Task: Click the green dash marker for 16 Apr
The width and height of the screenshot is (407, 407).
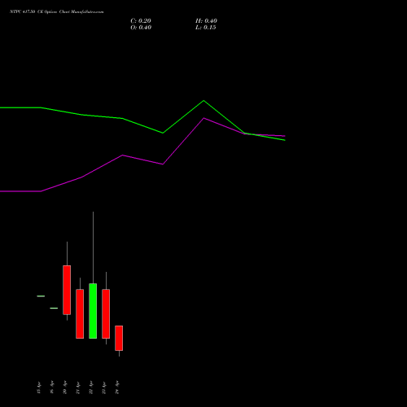Action: (x=54, y=308)
